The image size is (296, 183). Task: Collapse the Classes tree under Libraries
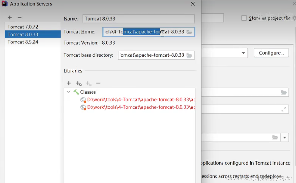(68, 92)
